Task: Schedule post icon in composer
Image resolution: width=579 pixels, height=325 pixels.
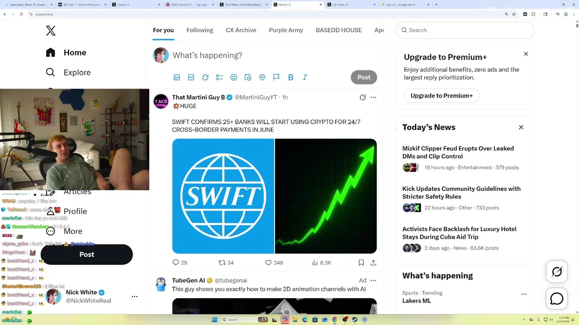Action: [248, 77]
